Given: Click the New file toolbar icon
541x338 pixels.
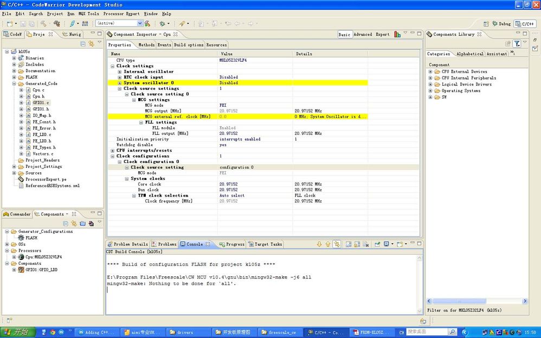Looking at the screenshot, I should pos(10,23).
